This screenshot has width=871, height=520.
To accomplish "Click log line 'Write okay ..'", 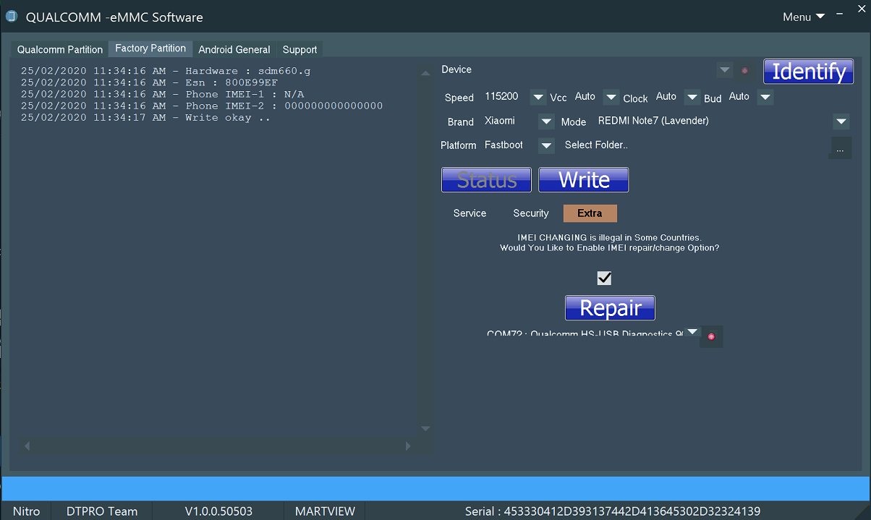I will tap(145, 117).
